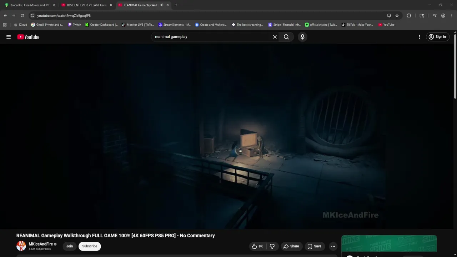The height and width of the screenshot is (257, 457).
Task: Open Chrome three-dot menu
Action: tap(452, 16)
